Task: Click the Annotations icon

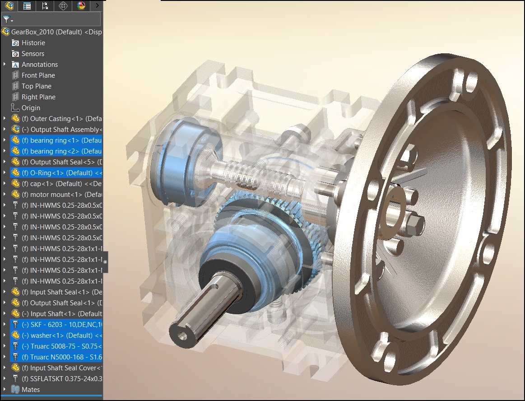Action: point(15,64)
